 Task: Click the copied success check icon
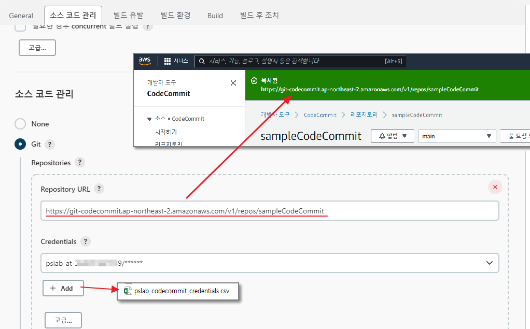[x=254, y=81]
